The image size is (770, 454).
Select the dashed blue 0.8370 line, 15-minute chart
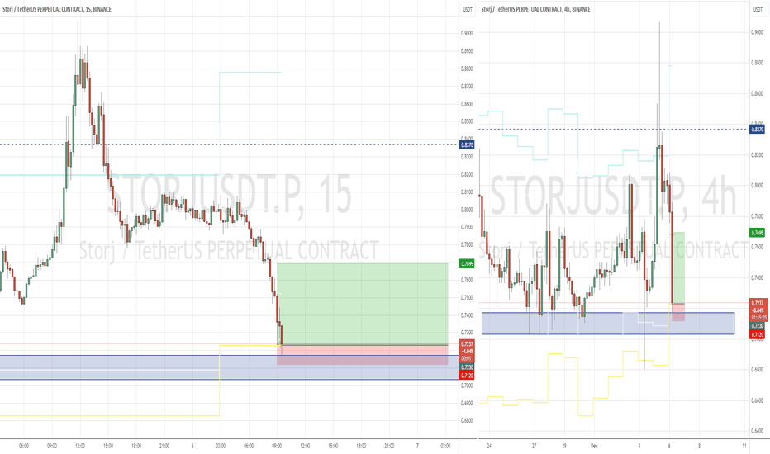pos(229,144)
